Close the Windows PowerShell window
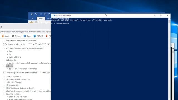The image size is (178, 100). (x=167, y=16)
